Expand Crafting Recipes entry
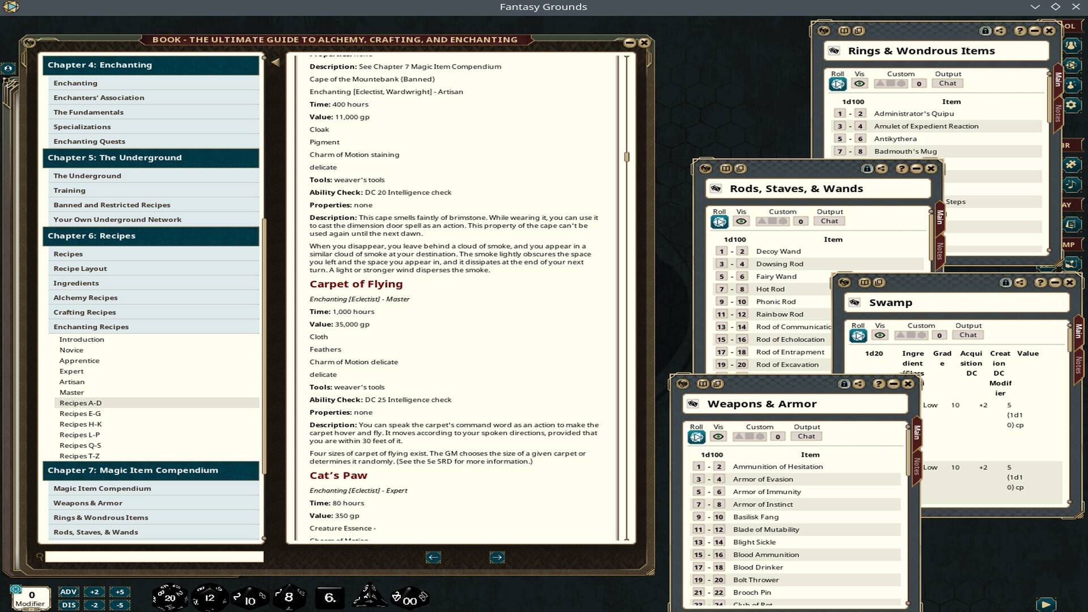This screenshot has width=1088, height=612. [x=154, y=312]
